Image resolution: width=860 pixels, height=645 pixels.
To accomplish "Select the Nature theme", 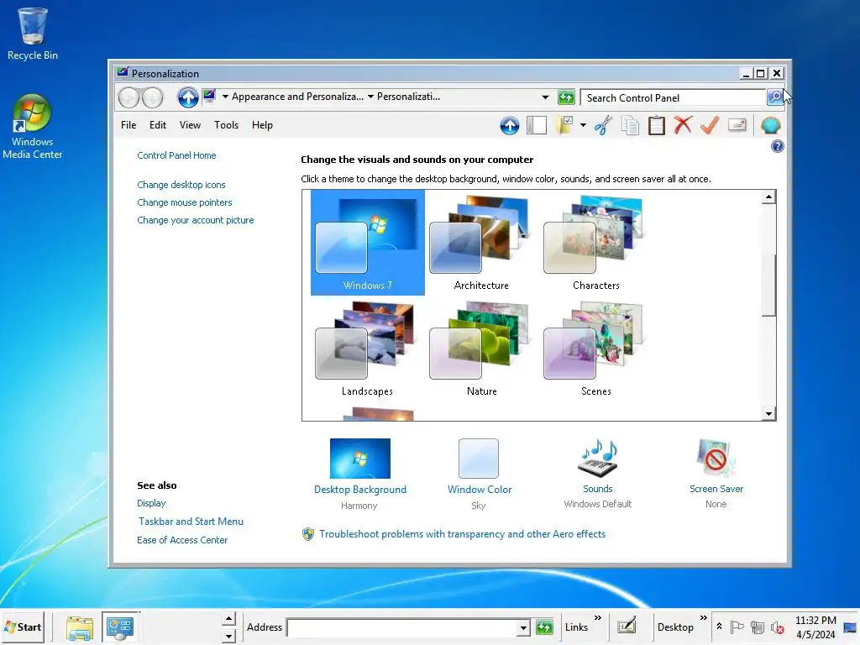I will (x=481, y=349).
